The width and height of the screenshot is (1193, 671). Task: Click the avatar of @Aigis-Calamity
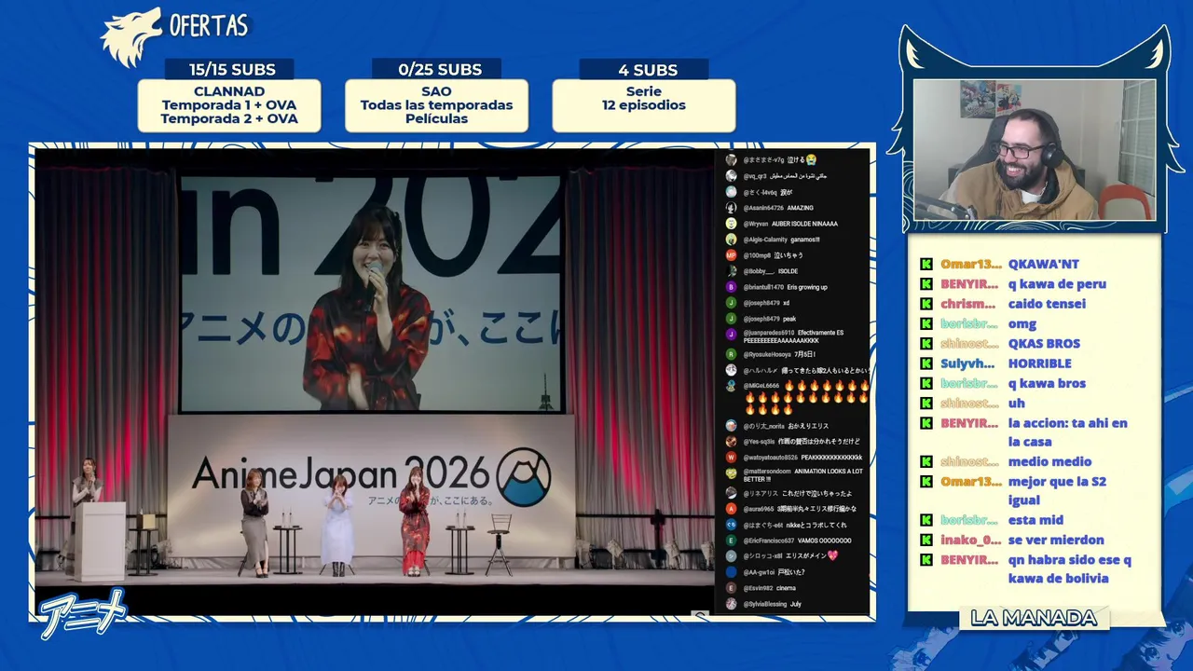(x=732, y=240)
